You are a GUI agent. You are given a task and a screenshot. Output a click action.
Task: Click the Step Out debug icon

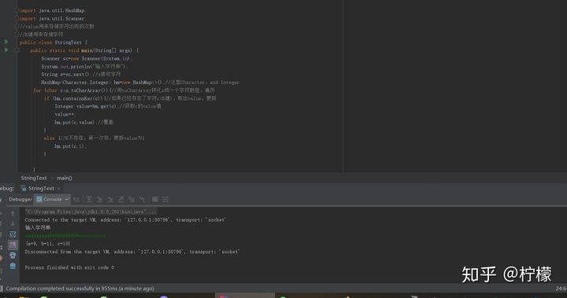pos(120,199)
